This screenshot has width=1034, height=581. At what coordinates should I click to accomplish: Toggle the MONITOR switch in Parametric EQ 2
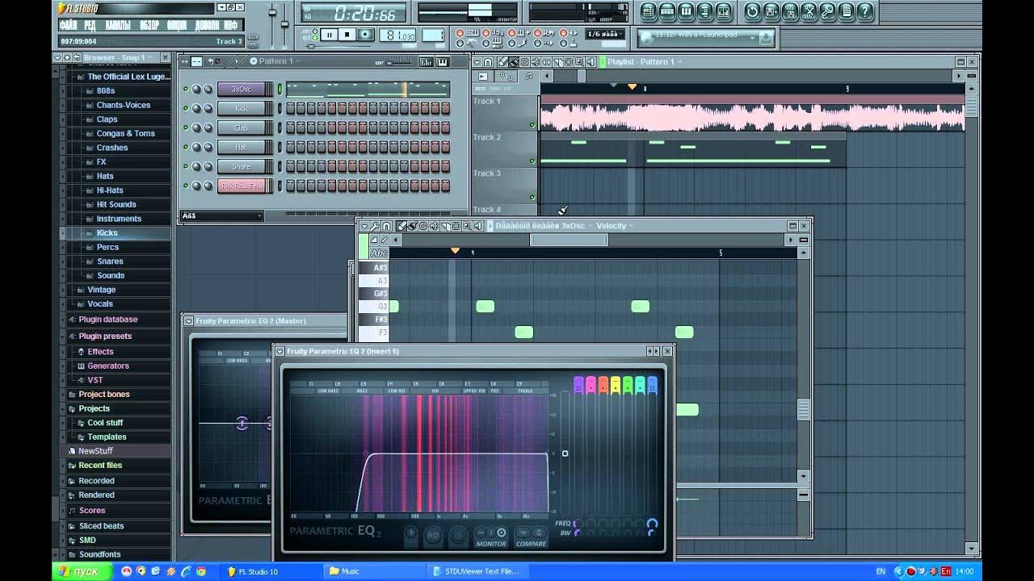point(491,533)
